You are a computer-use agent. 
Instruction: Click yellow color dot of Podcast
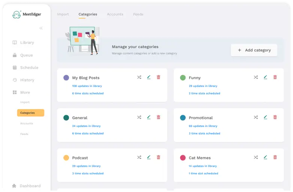[x=66, y=157]
